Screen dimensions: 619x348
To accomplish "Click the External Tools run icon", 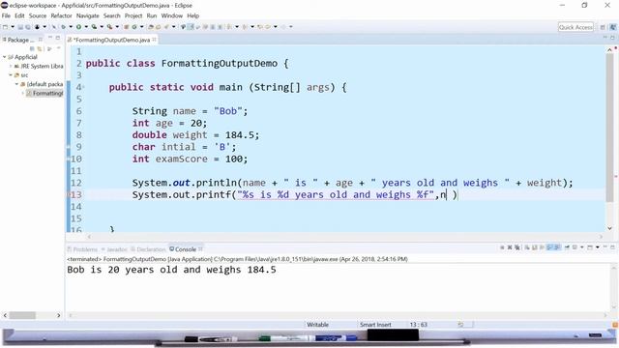I will click(x=109, y=27).
